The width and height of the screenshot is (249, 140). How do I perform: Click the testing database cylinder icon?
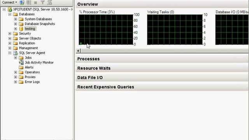pyautogui.click(x=21, y=29)
